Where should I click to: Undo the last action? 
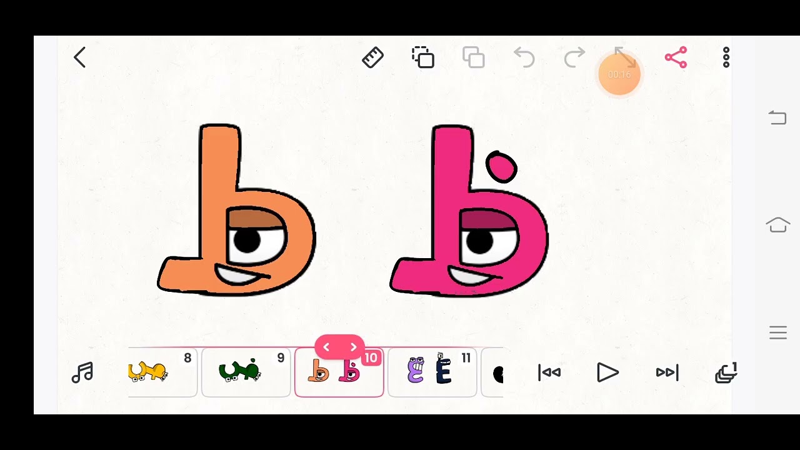coord(524,57)
